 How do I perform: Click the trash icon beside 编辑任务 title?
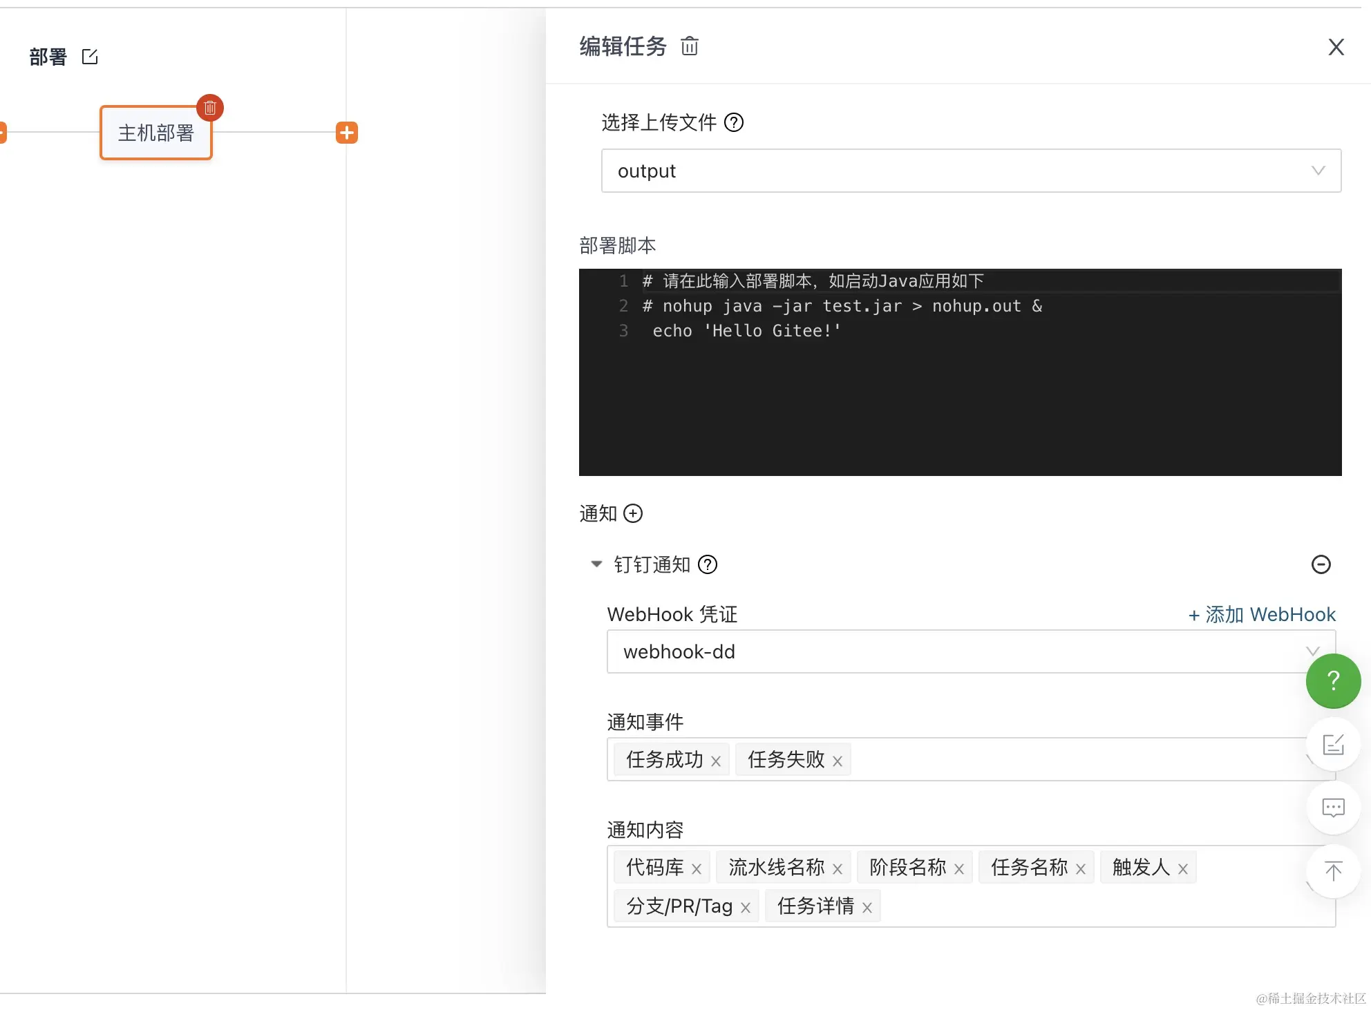tap(689, 46)
